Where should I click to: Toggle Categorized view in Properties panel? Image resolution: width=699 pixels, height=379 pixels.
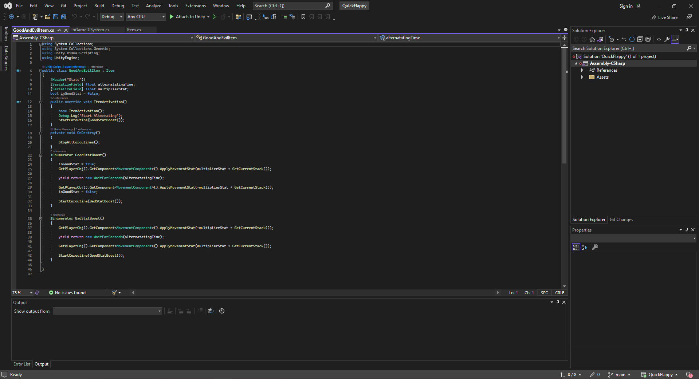(576, 247)
